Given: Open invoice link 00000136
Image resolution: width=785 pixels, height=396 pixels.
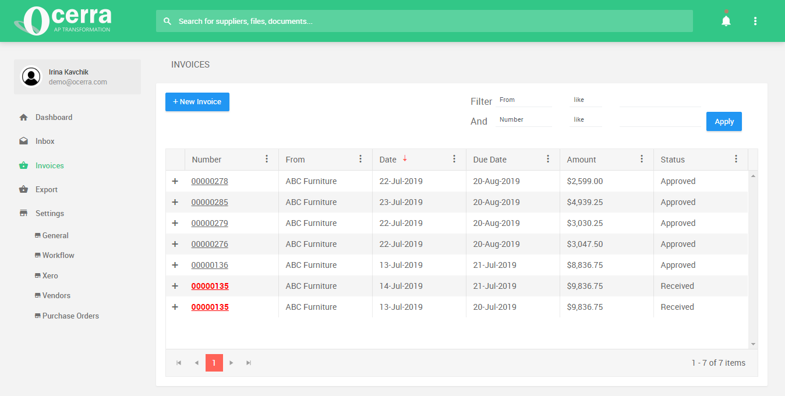Looking at the screenshot, I should [x=210, y=265].
